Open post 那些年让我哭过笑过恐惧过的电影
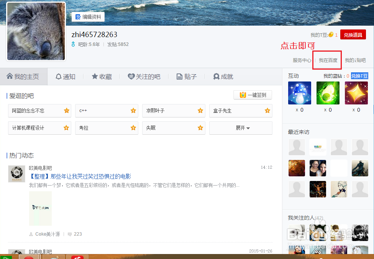The height and width of the screenshot is (259, 374). click(80, 176)
